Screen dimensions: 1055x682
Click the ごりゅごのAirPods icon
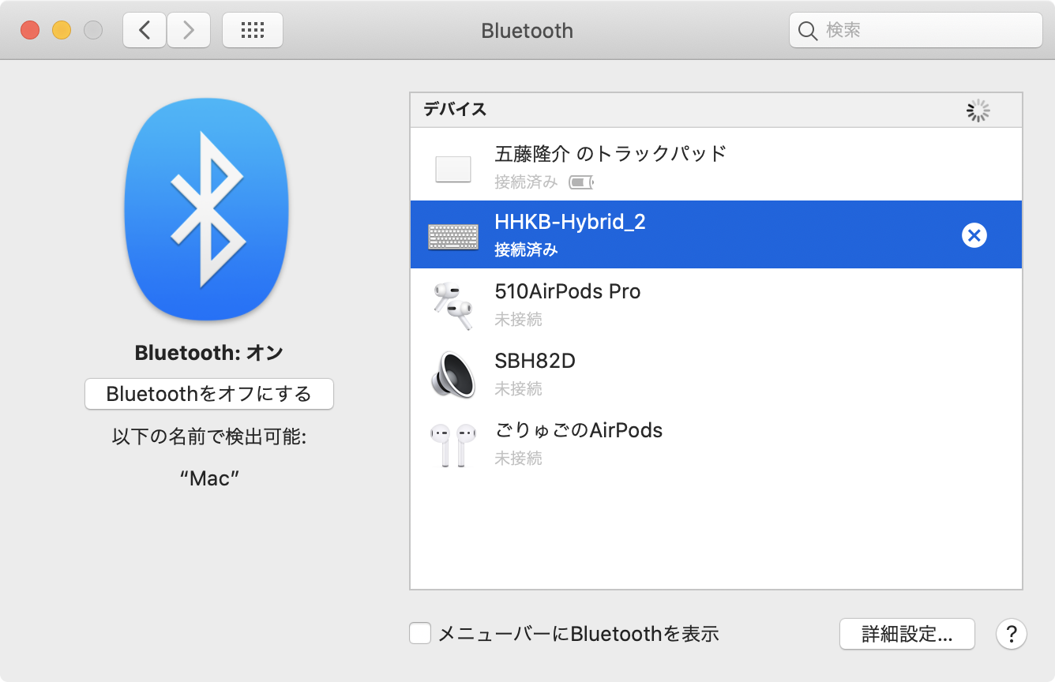click(452, 444)
